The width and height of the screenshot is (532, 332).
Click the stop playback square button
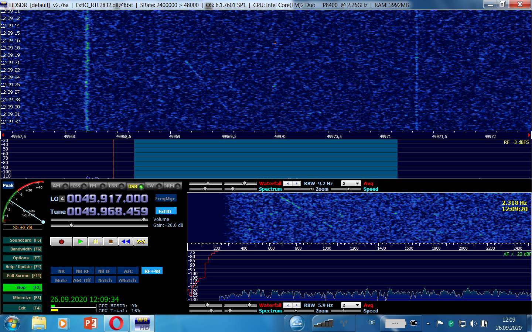(x=110, y=242)
